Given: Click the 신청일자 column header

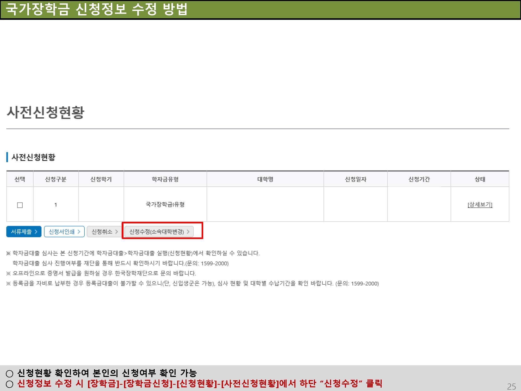Looking at the screenshot, I should pos(356,179).
